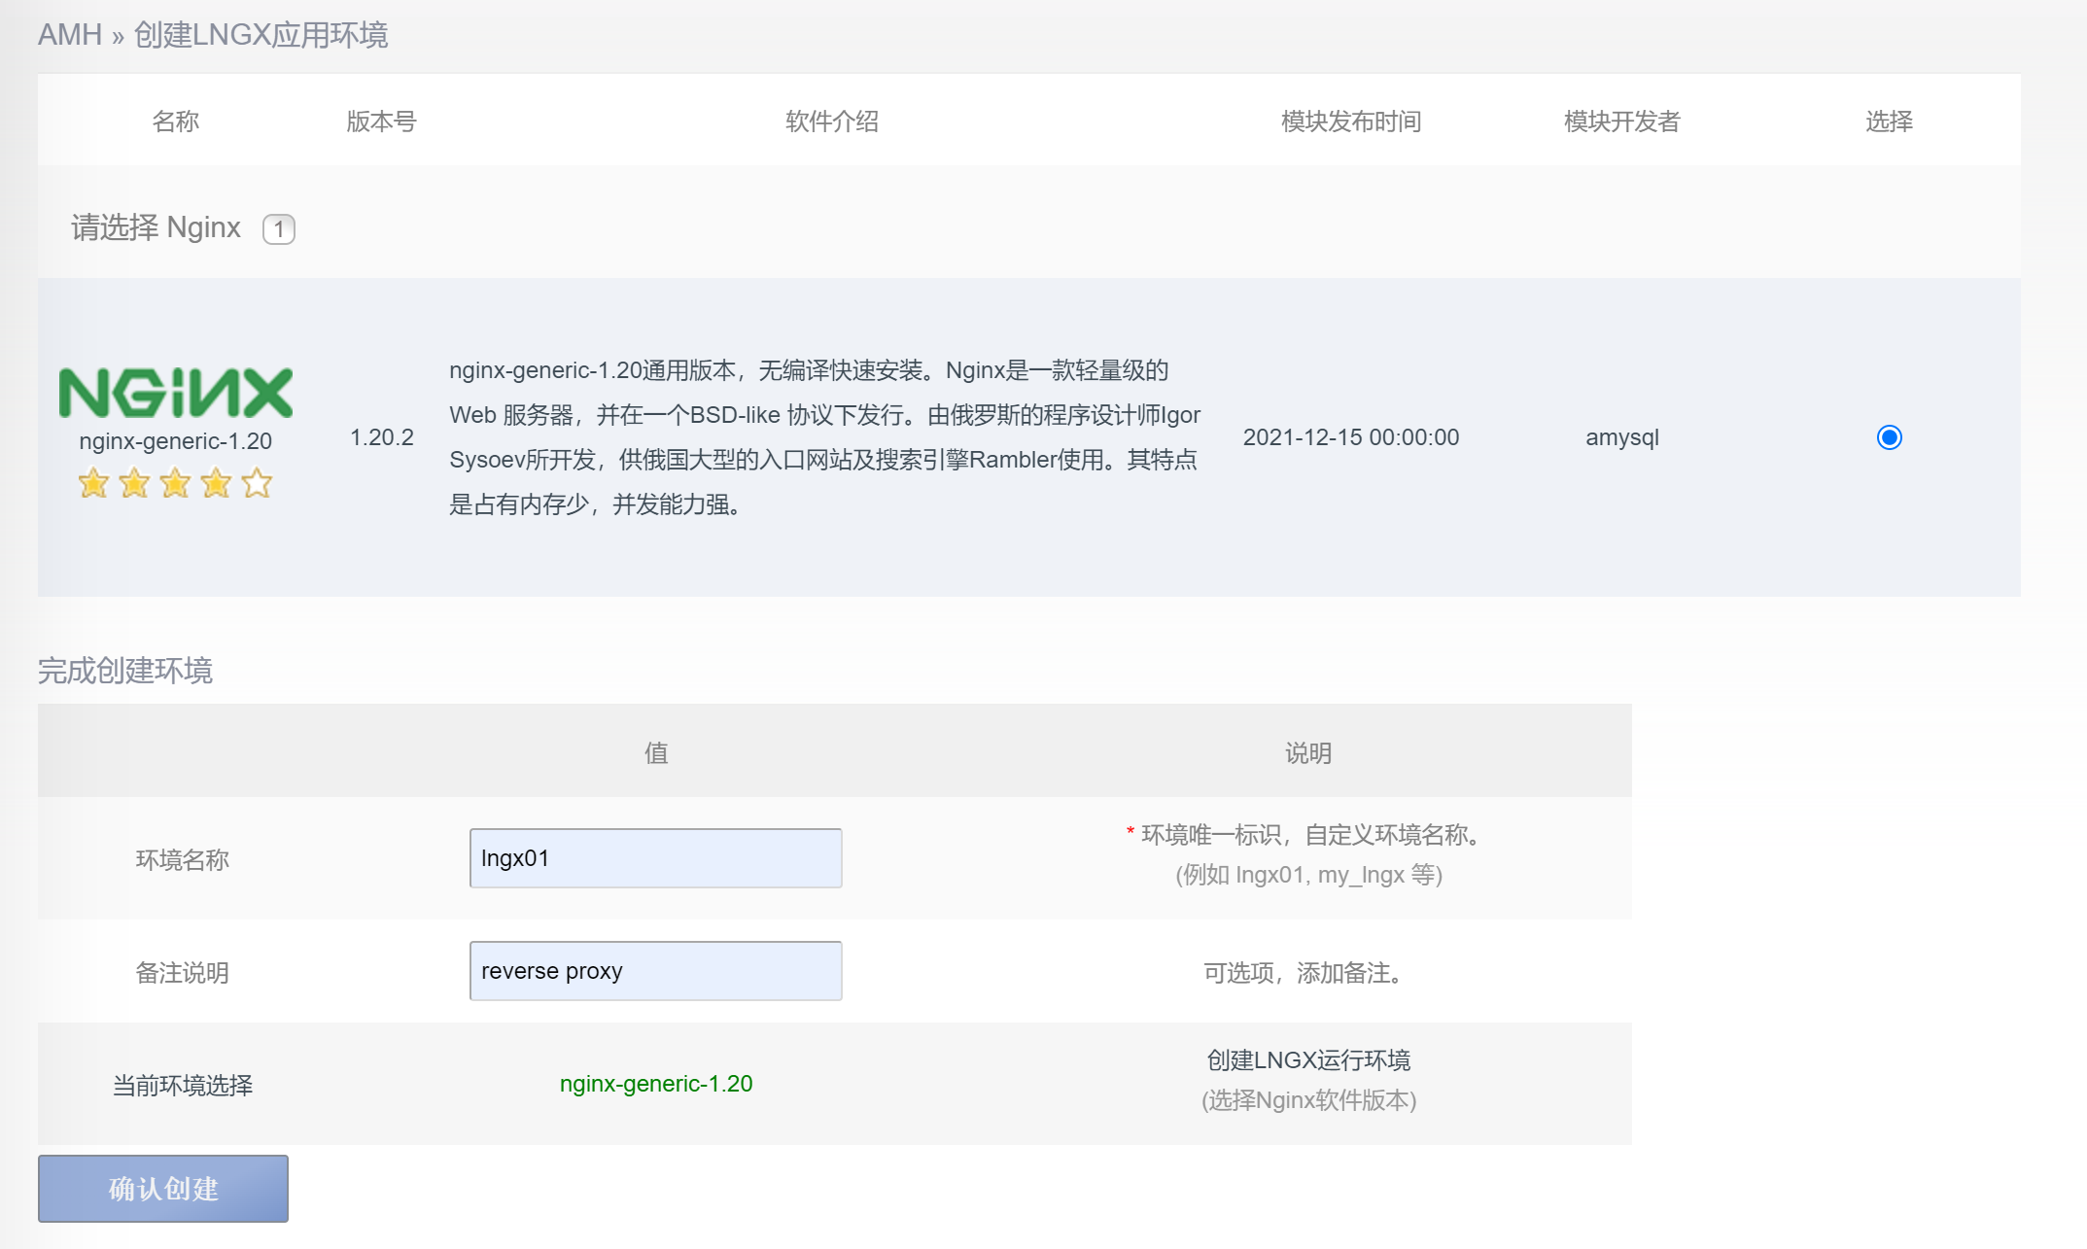
Task: Click the 软件介绍 column header
Action: [832, 121]
